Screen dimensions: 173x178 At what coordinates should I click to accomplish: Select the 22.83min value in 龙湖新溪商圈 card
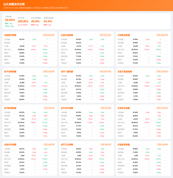[x=135, y=159]
